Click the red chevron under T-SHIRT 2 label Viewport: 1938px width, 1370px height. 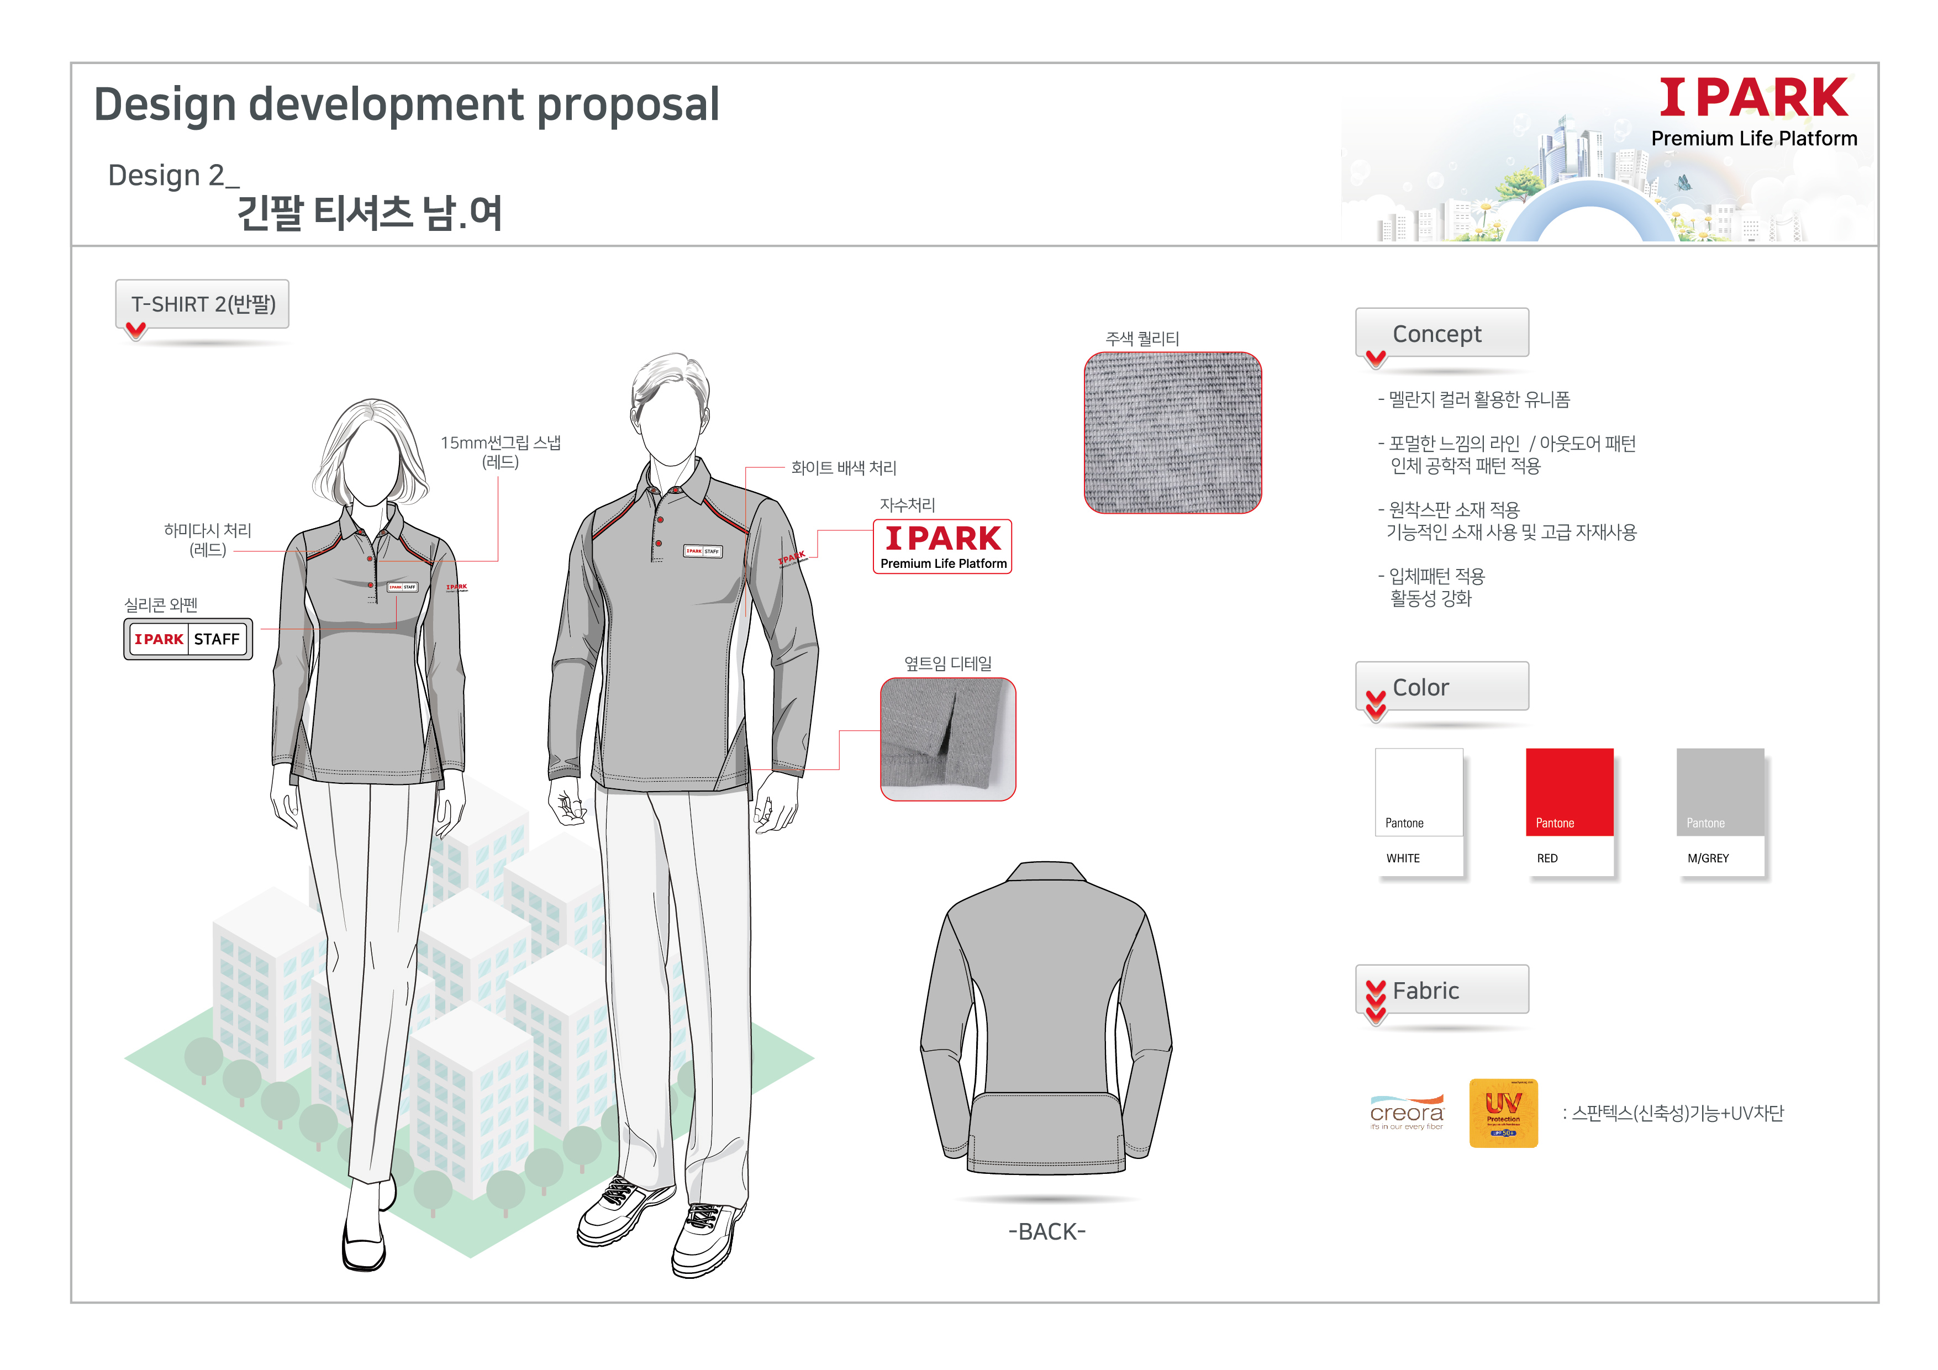tap(135, 330)
